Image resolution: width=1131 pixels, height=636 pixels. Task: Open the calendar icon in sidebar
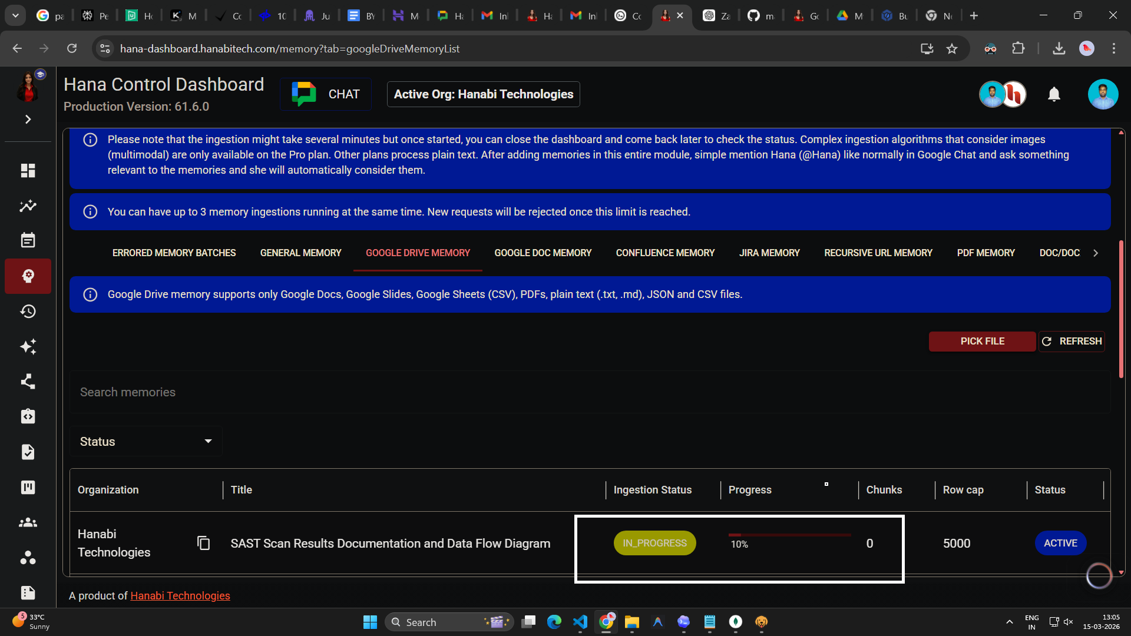[28, 240]
